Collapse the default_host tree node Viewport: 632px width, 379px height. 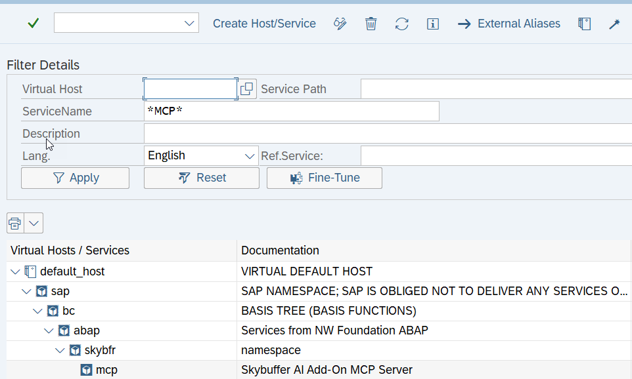pos(15,271)
